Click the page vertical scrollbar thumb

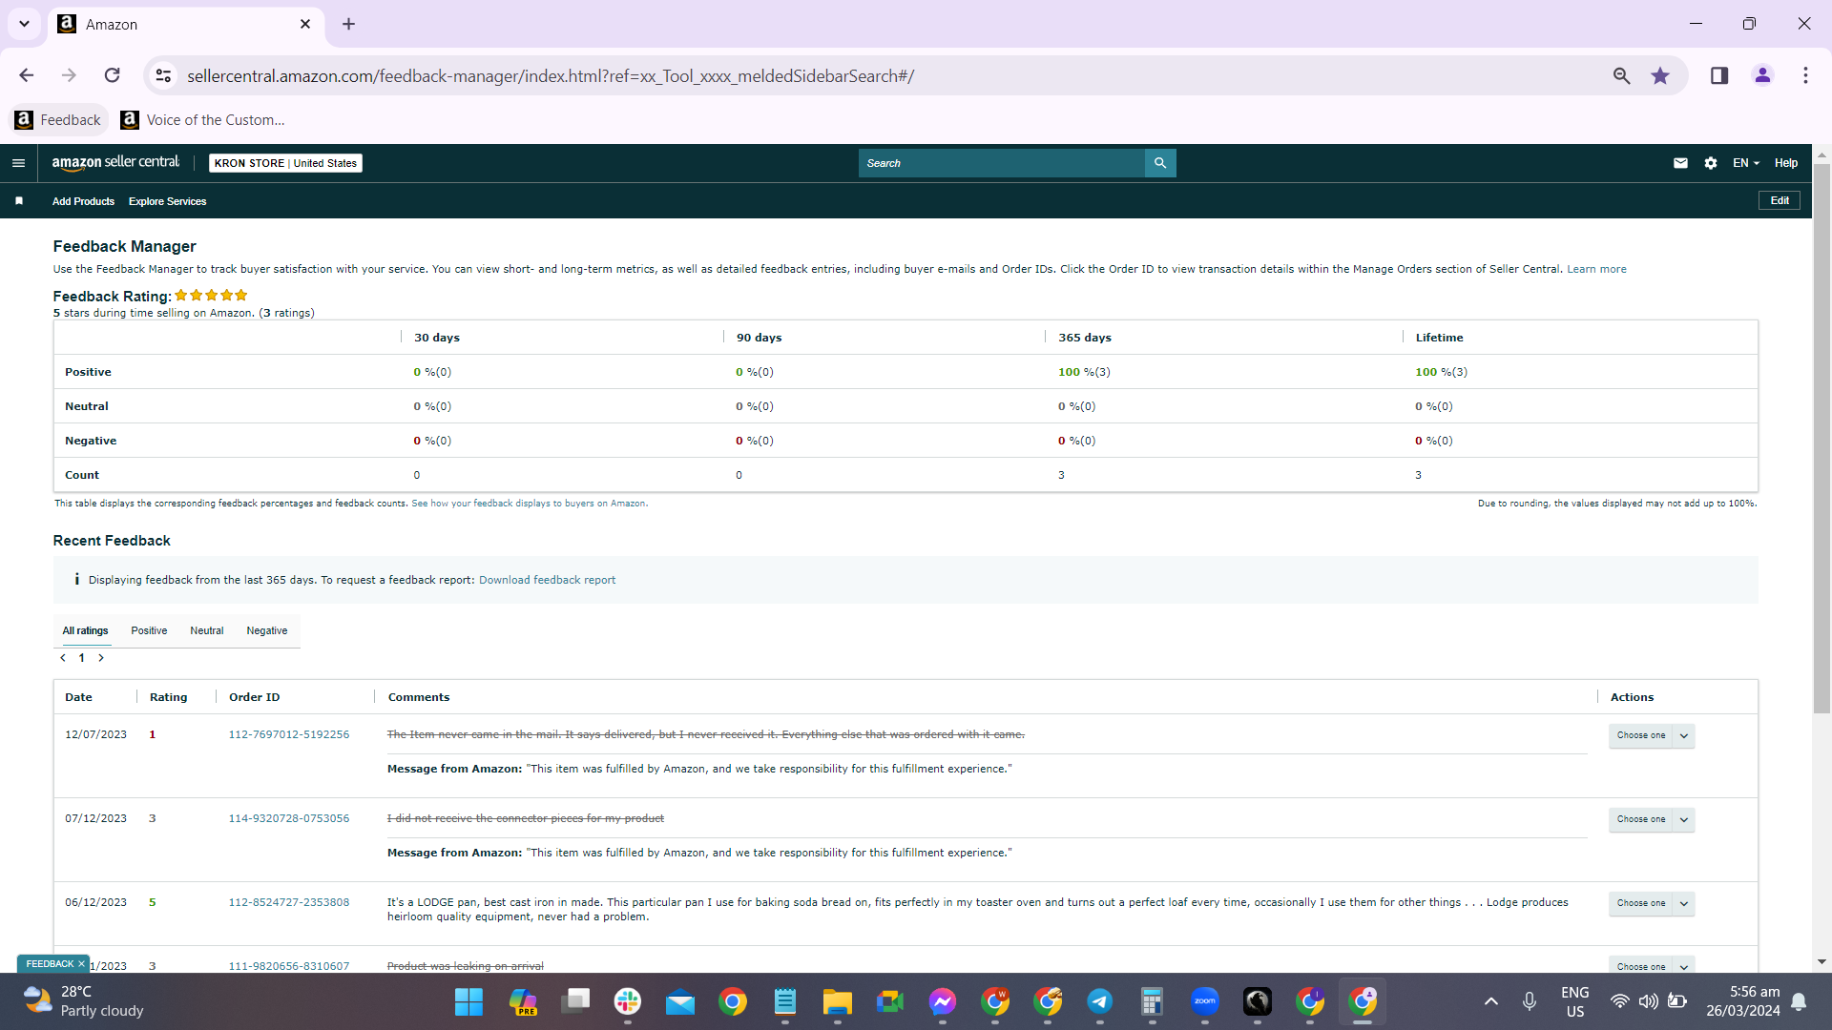(1822, 439)
